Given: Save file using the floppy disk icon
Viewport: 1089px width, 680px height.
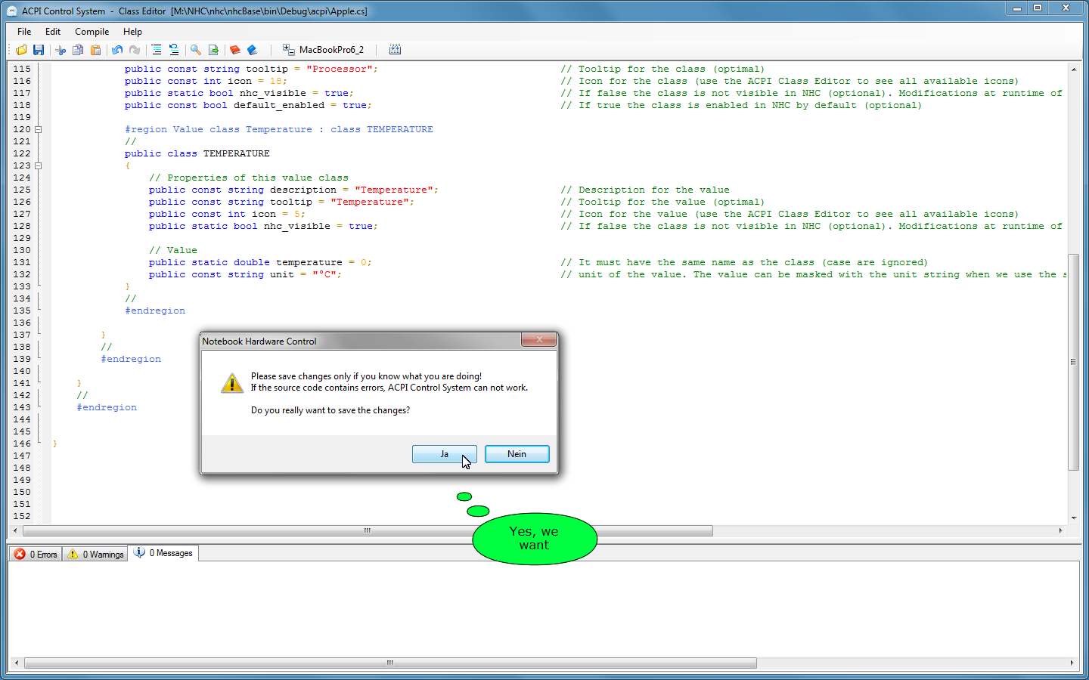Looking at the screenshot, I should point(39,50).
